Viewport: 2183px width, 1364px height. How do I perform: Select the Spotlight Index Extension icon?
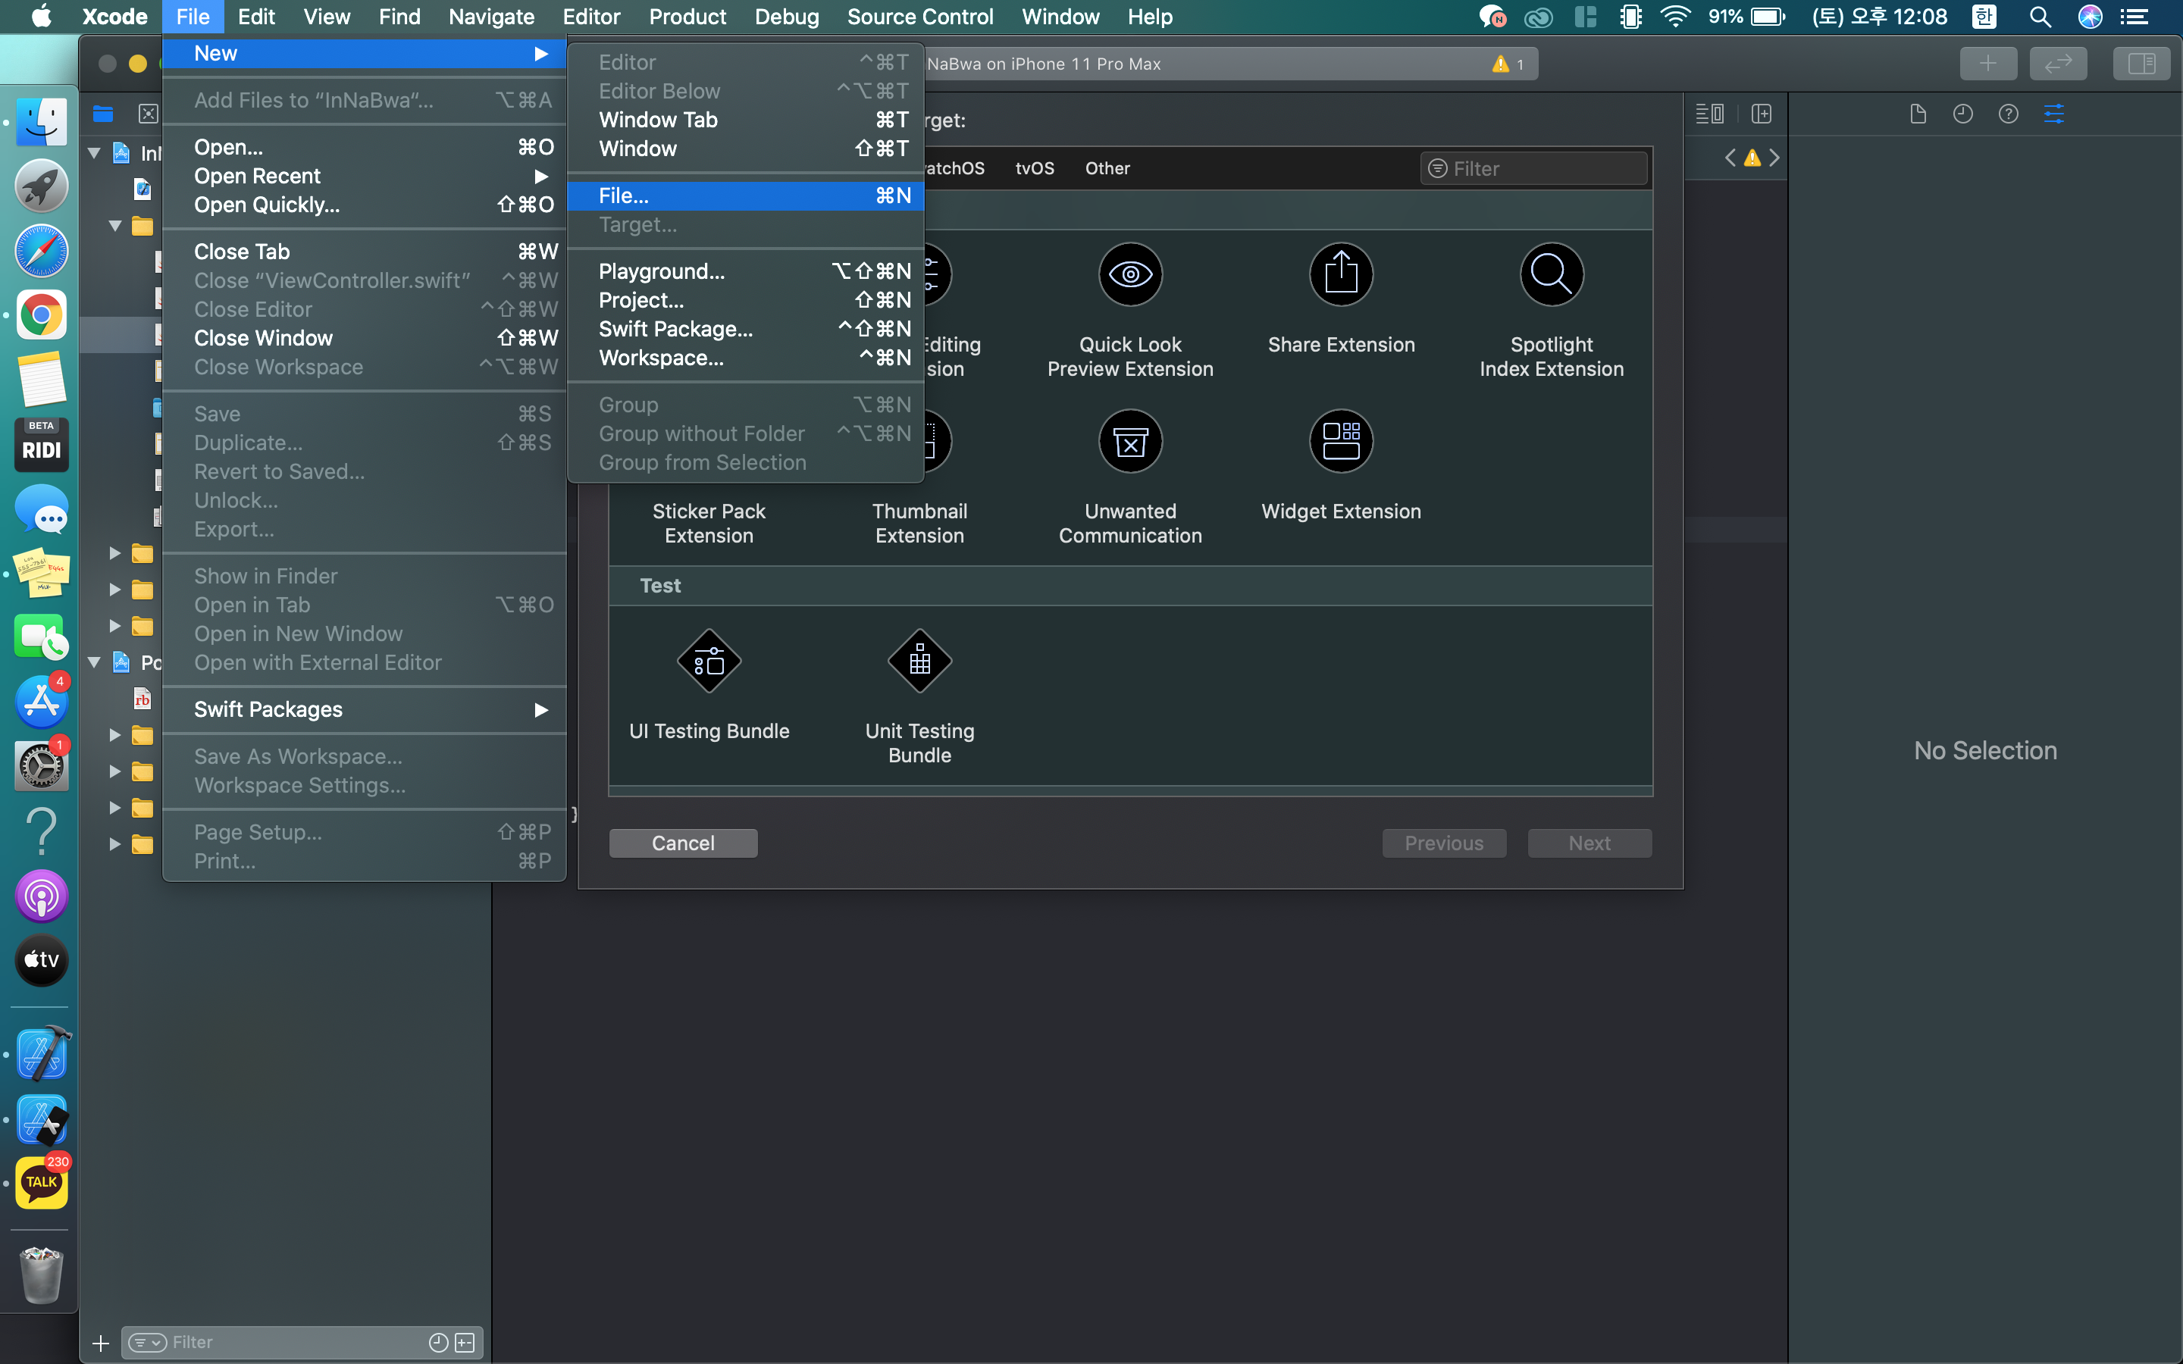1551,275
